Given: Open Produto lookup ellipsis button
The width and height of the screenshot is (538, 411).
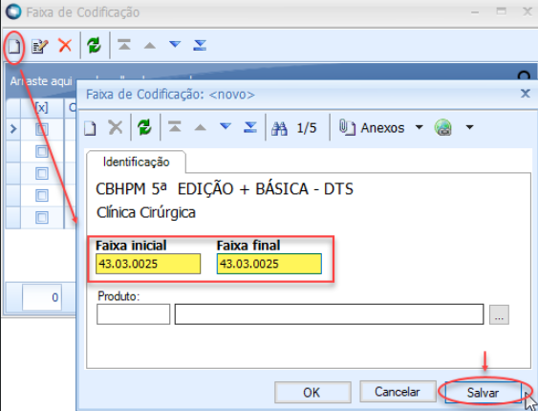Looking at the screenshot, I should pos(499,314).
